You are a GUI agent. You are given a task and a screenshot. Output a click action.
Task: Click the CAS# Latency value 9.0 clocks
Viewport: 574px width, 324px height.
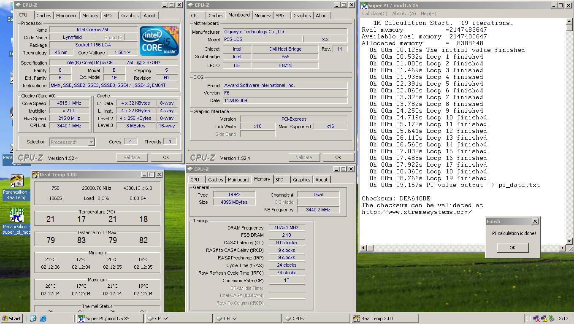pos(287,243)
